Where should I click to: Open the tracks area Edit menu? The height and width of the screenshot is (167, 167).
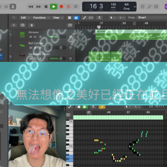(25, 18)
